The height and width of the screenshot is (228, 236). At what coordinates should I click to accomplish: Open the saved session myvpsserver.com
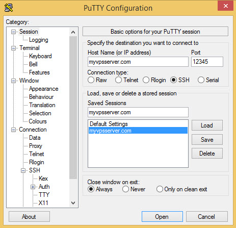138,131
